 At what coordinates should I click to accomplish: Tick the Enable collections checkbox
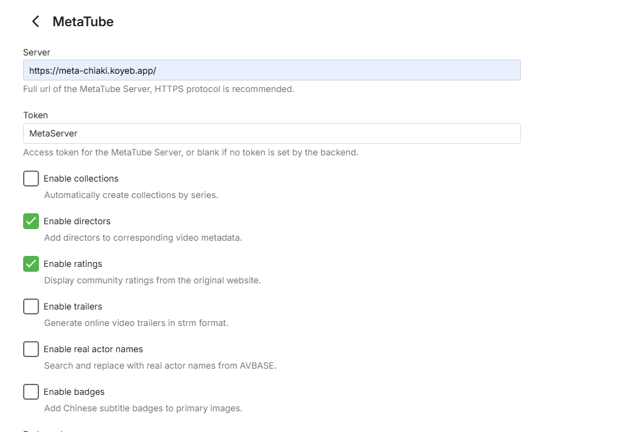(x=31, y=179)
